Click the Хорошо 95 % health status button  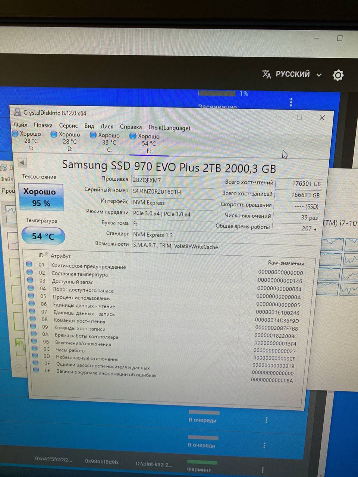pos(41,197)
